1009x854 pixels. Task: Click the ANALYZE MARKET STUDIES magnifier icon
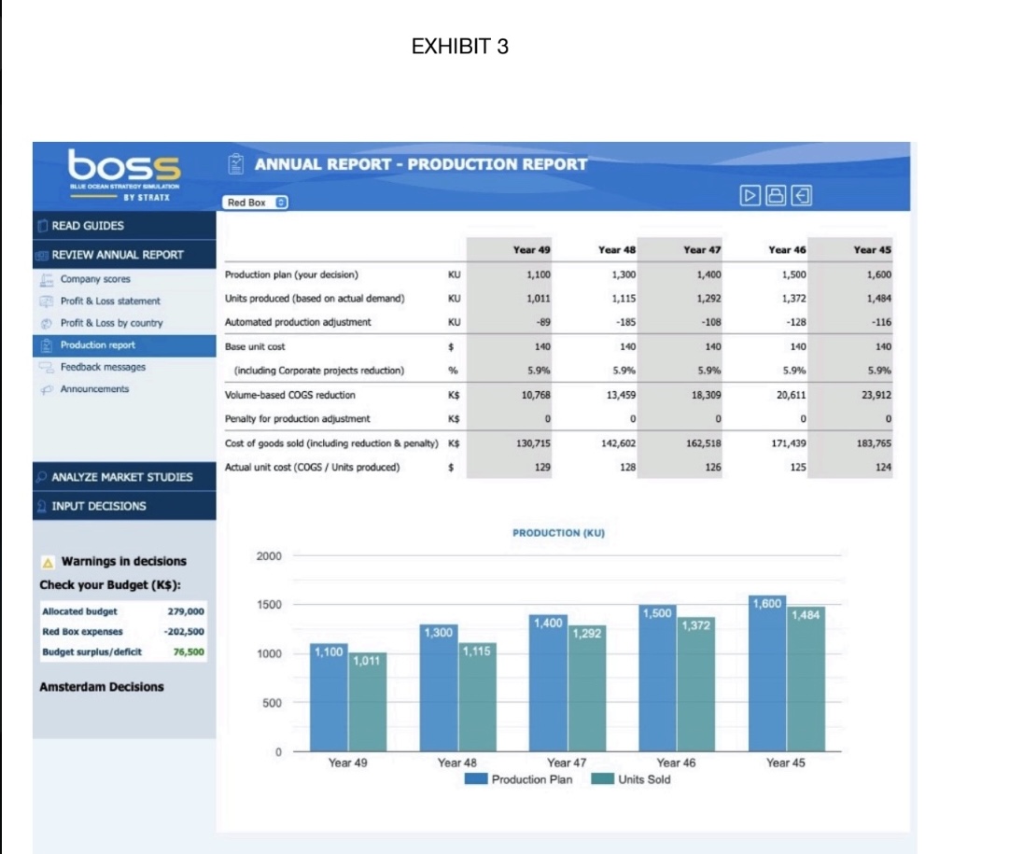click(42, 477)
